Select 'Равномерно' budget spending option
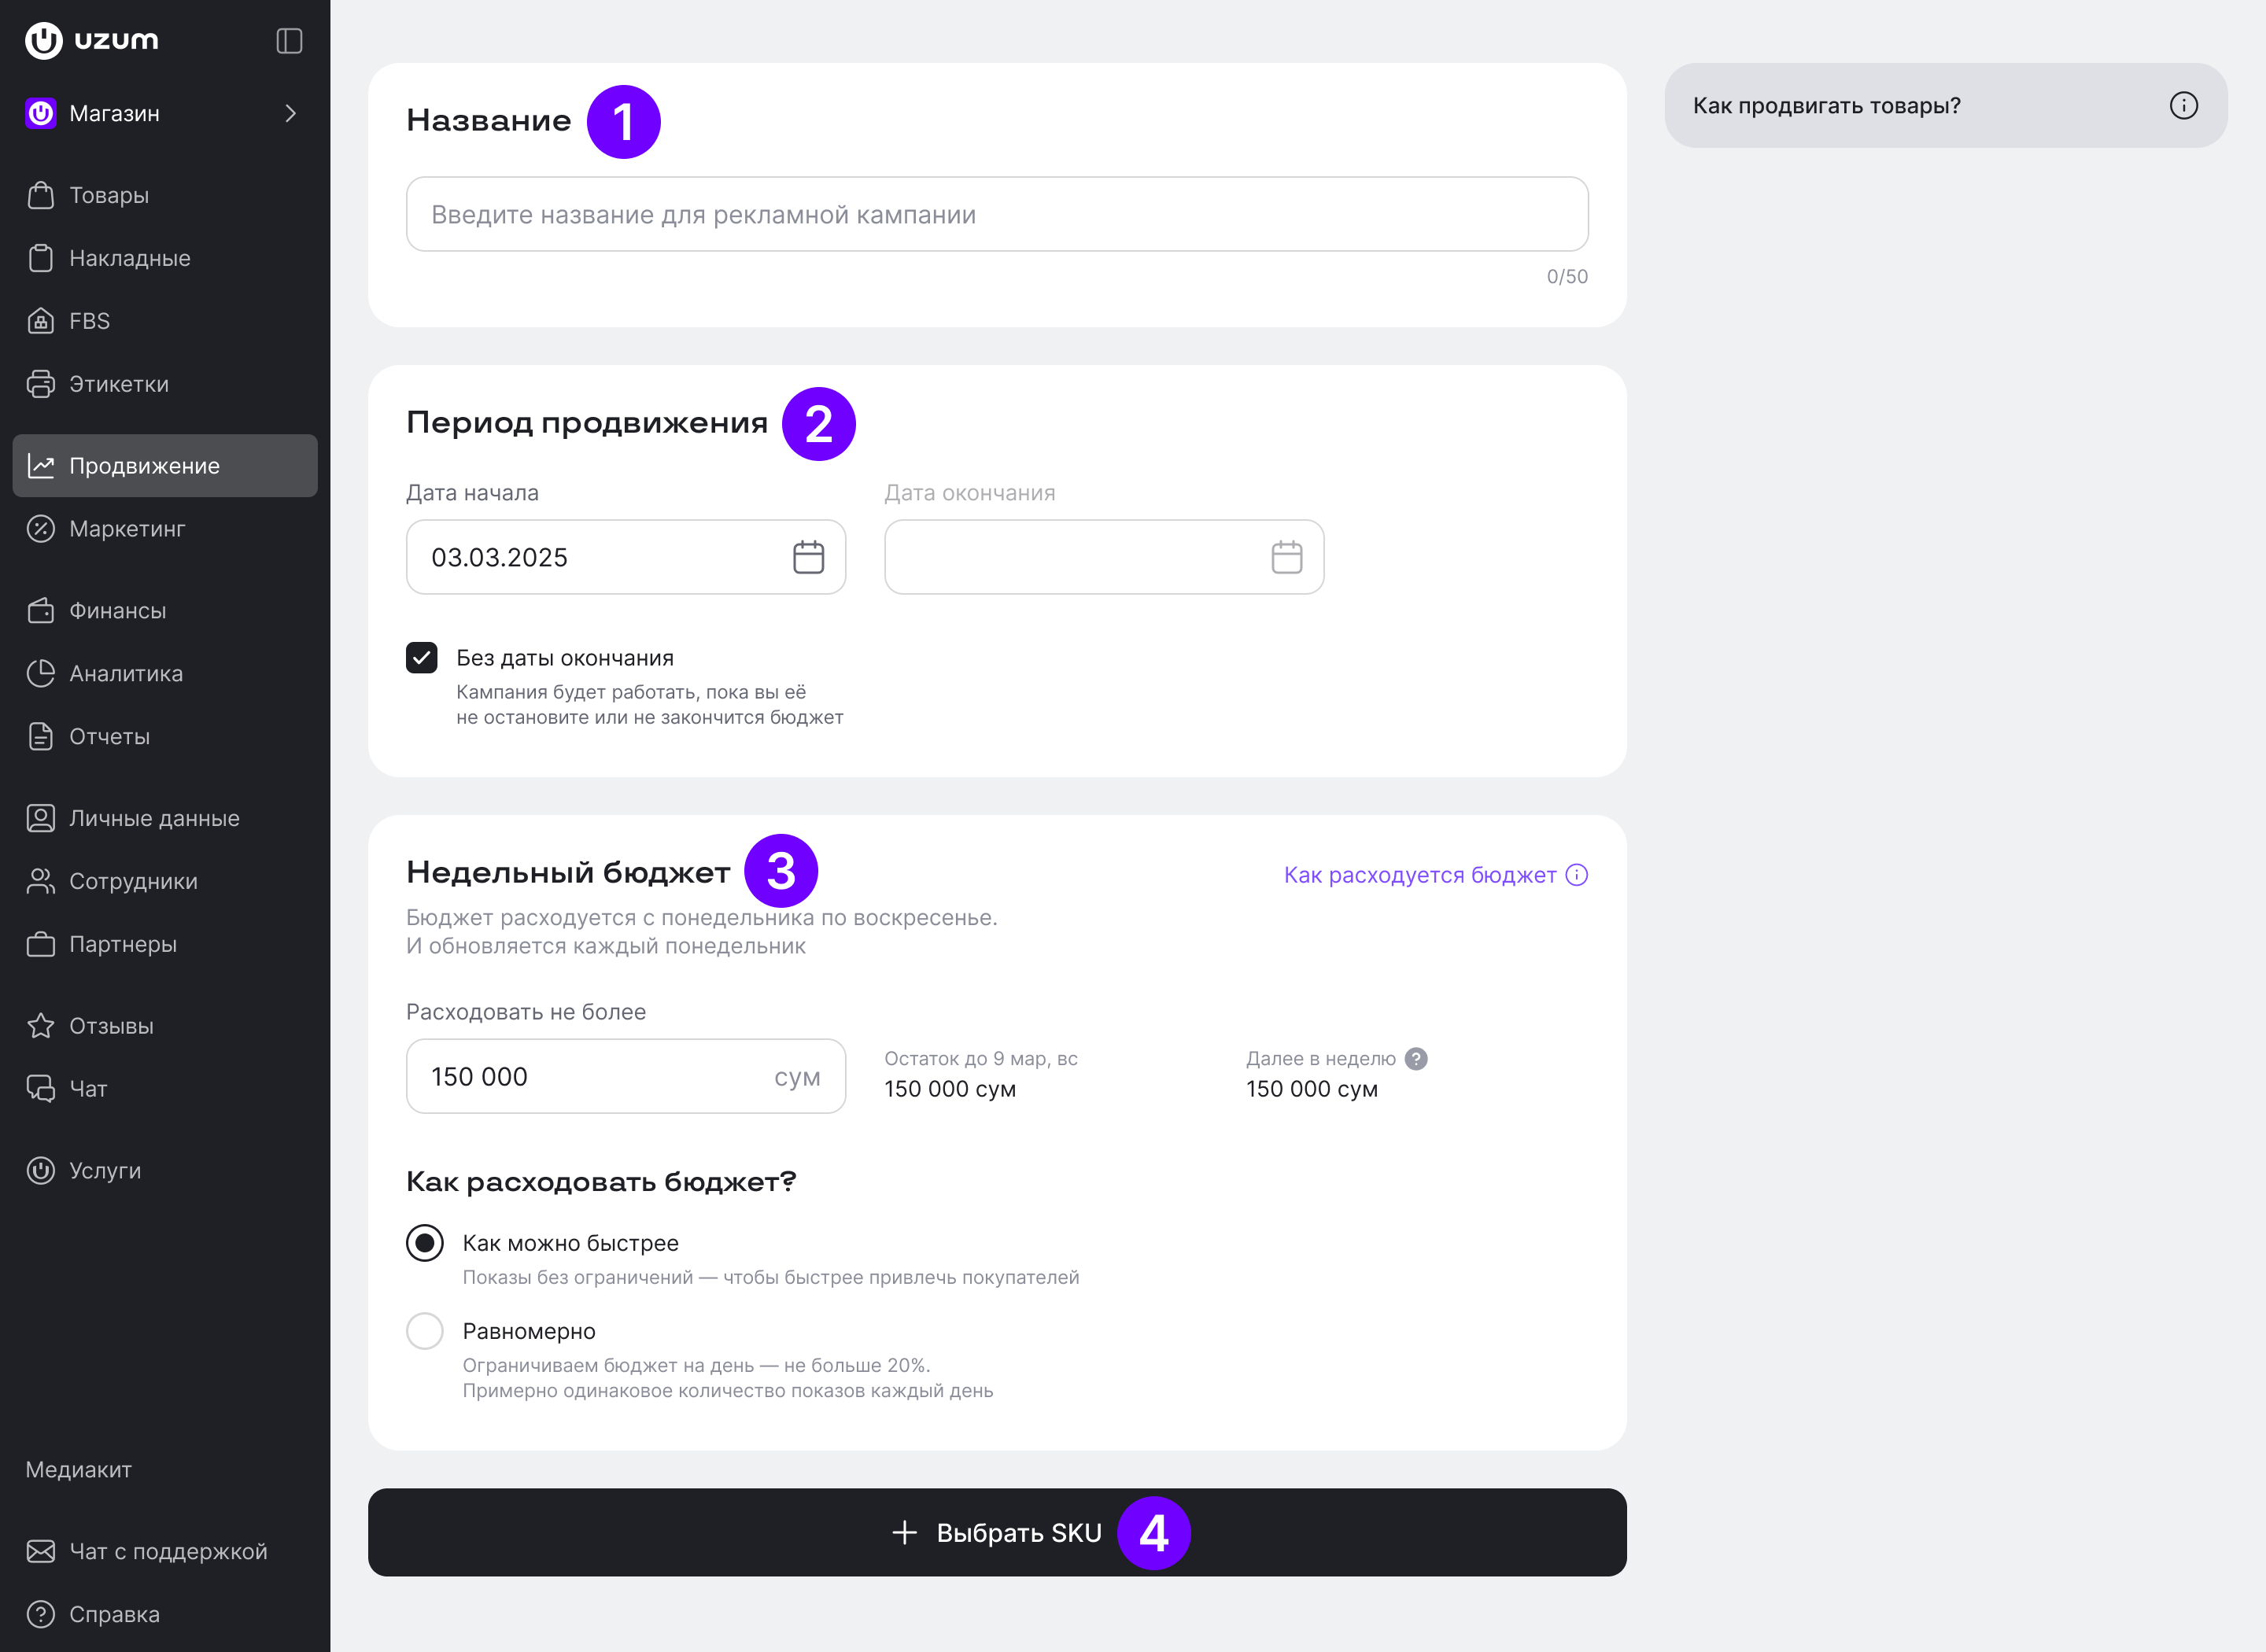2266x1652 pixels. click(425, 1331)
